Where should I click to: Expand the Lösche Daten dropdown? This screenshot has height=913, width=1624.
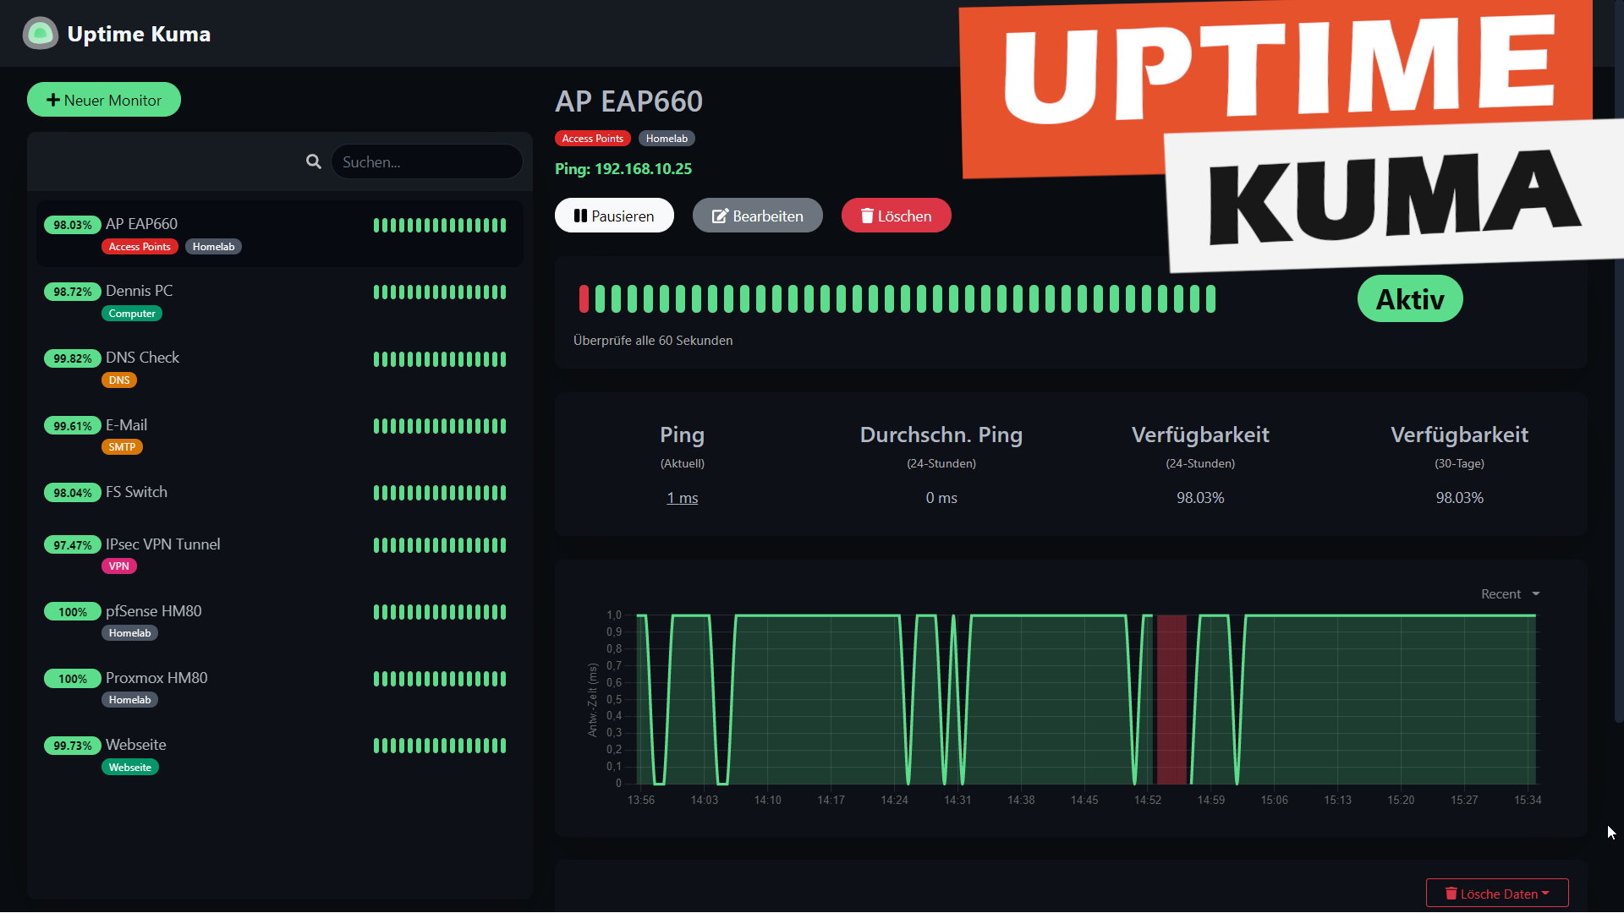click(x=1496, y=894)
